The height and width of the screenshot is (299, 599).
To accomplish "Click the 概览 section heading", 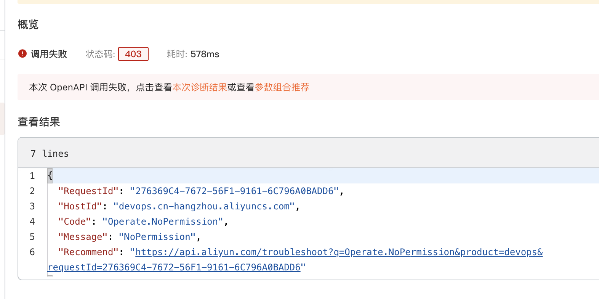I will point(28,25).
